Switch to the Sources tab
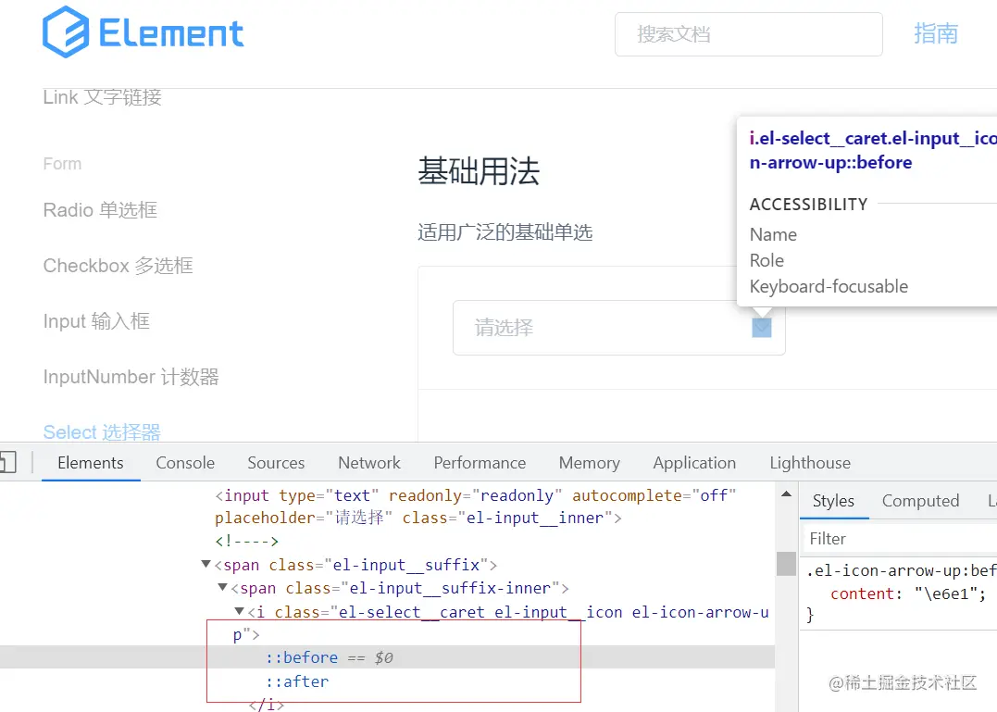The width and height of the screenshot is (997, 712). tap(276, 463)
